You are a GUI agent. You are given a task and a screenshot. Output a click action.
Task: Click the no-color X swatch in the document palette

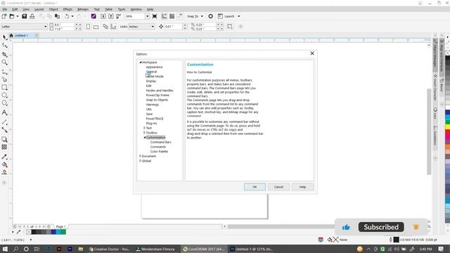pos(29,232)
